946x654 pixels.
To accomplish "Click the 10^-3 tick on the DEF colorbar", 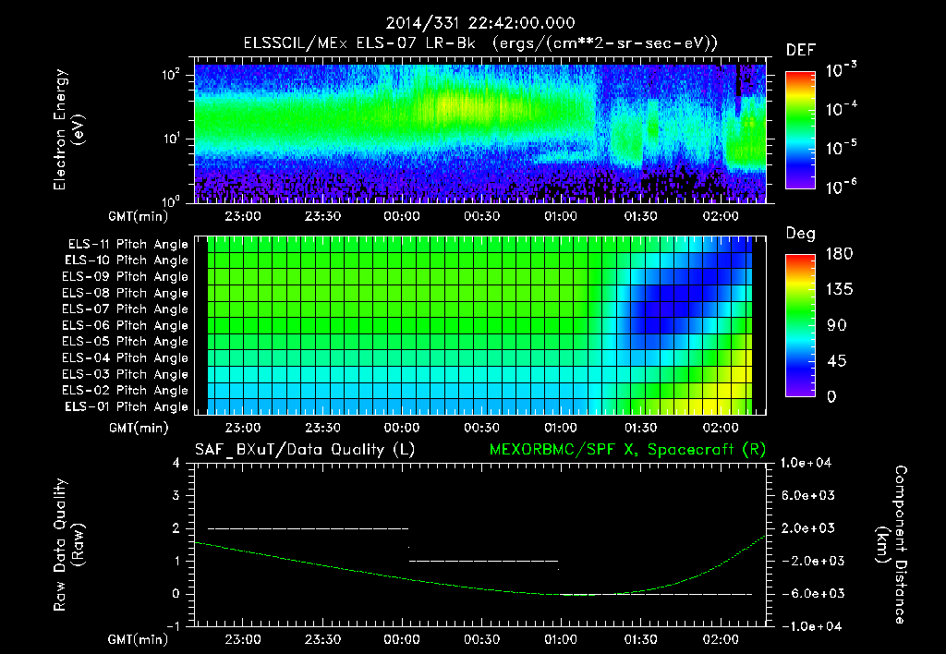I will coord(841,69).
